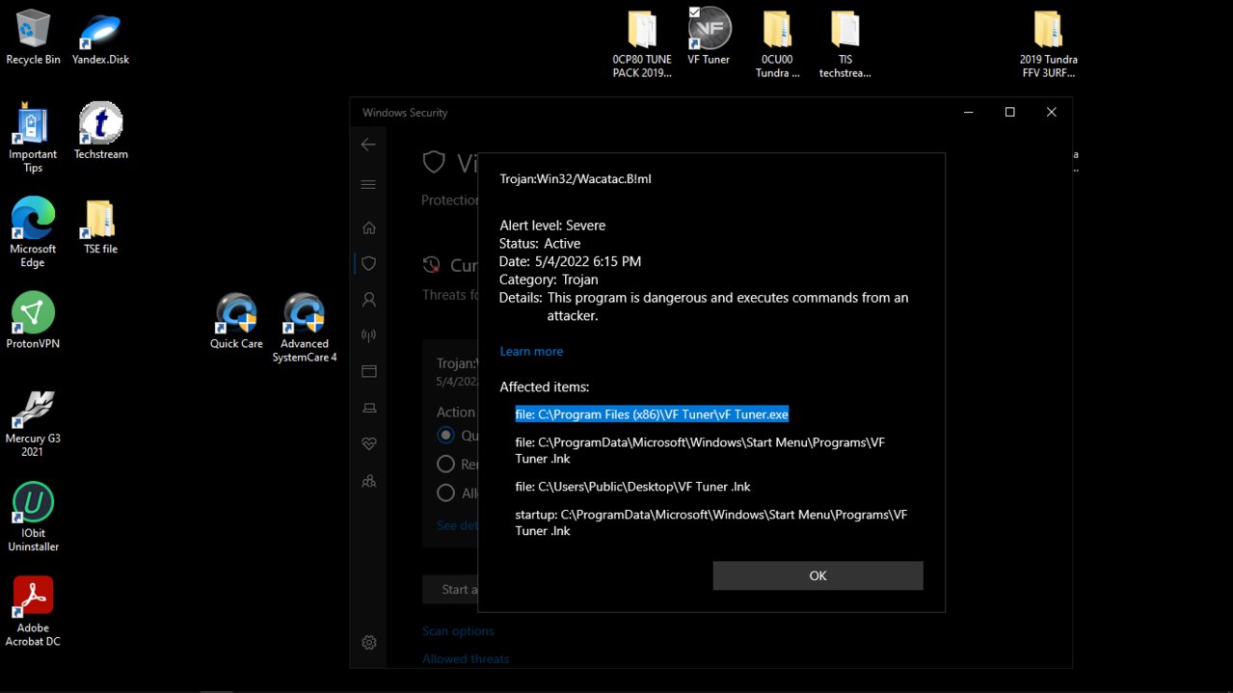Select the 2019 Tundra FFV 3URF folder

(x=1048, y=44)
